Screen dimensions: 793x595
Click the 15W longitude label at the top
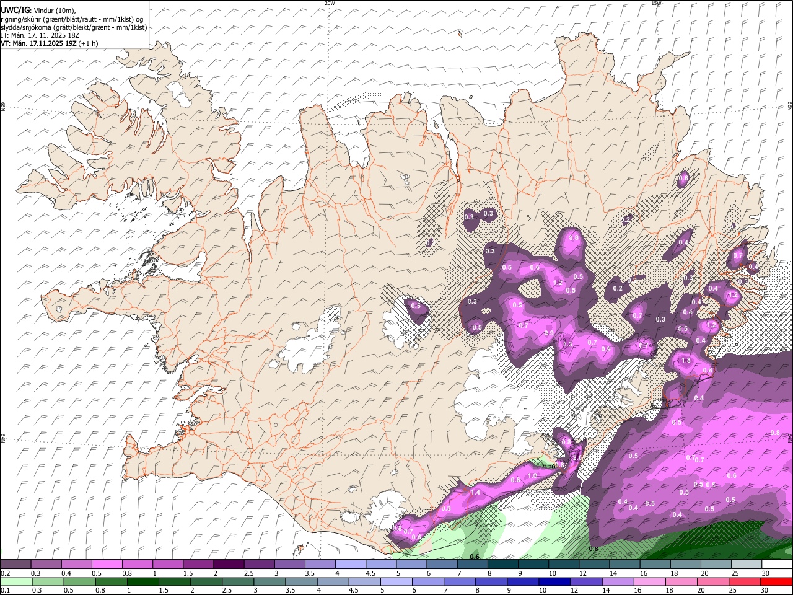(x=657, y=3)
